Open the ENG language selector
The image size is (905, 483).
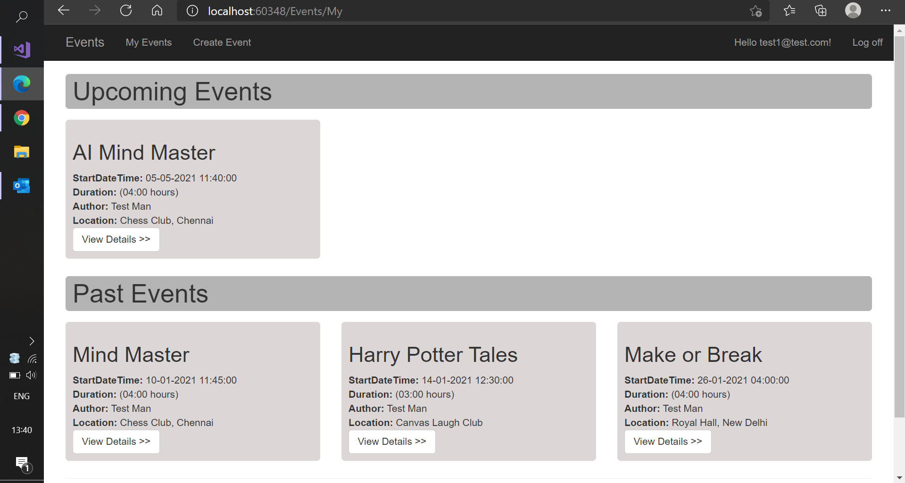pos(22,396)
